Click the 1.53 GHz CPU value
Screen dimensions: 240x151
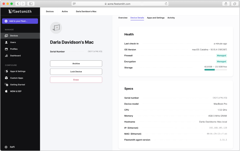click(222, 110)
